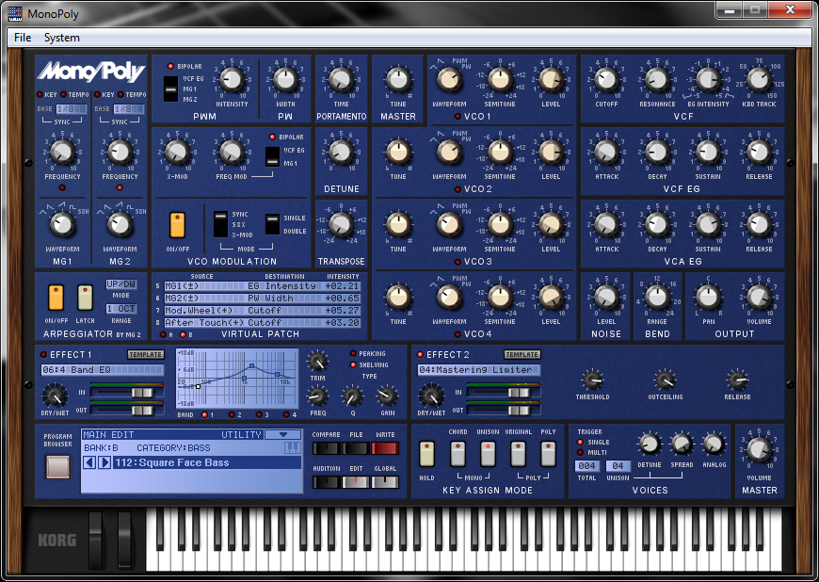Viewport: 819px width, 582px height.
Task: Toggle the Effect 1 enable LED
Action: (44, 355)
